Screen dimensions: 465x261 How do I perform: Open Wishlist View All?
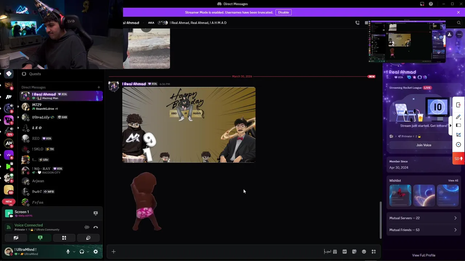tap(453, 181)
